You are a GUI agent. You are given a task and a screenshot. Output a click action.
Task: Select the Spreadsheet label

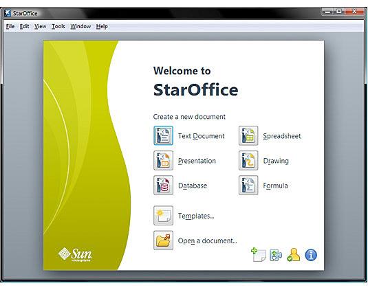click(x=282, y=136)
